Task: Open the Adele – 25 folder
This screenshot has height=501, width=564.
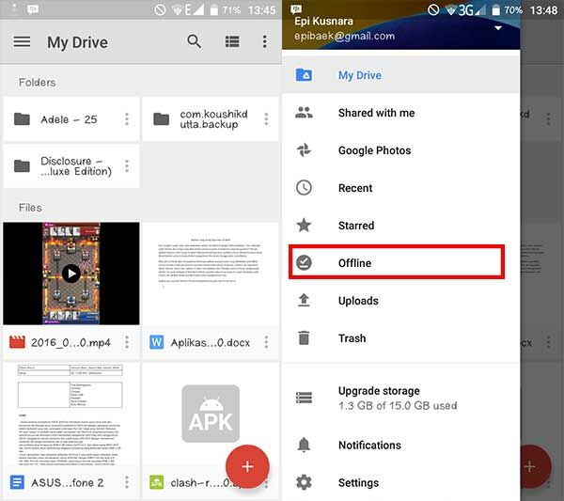Action: [71, 119]
